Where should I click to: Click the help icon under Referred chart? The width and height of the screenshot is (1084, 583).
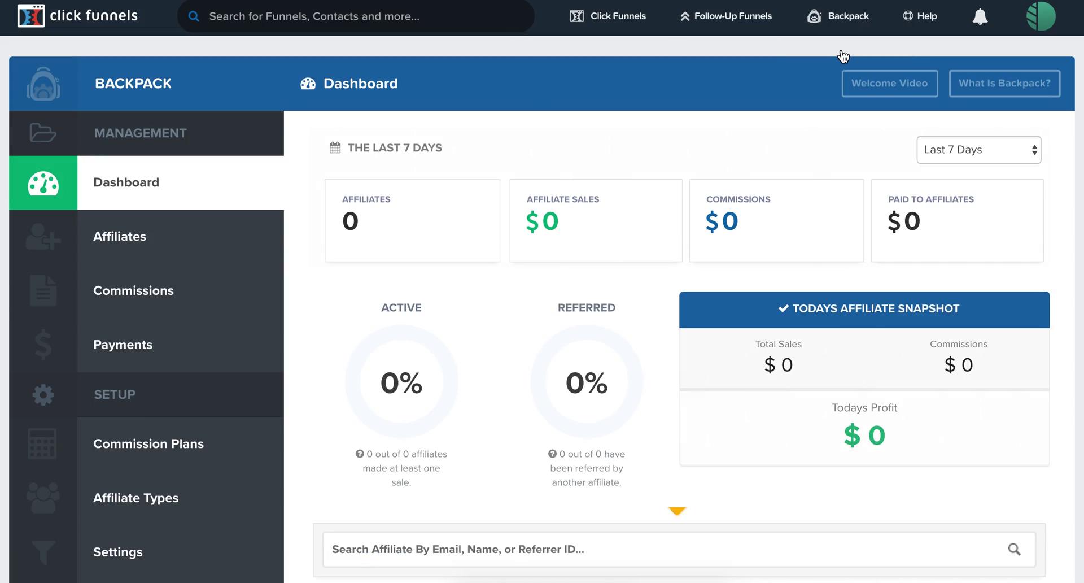tap(552, 454)
